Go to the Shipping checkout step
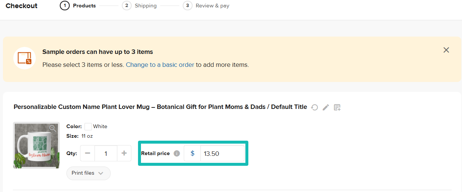The width and height of the screenshot is (462, 192). pyautogui.click(x=140, y=6)
